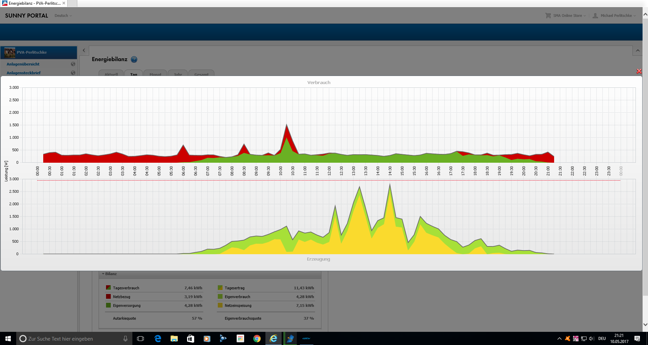Open the Deutsch language dropdown

[63, 16]
